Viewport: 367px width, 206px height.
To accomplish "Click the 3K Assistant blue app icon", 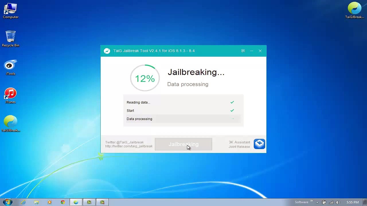I will [259, 144].
